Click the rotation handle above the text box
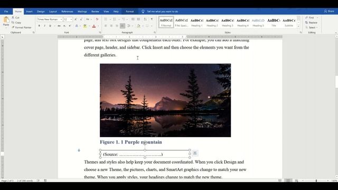The height and width of the screenshot is (190, 338). [145, 142]
